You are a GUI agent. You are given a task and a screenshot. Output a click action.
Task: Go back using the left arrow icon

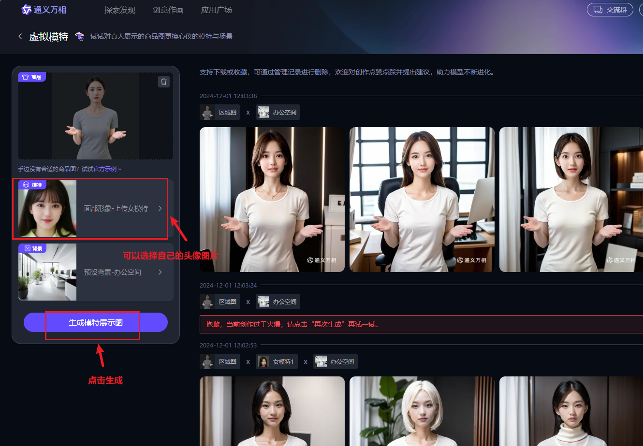pos(20,36)
